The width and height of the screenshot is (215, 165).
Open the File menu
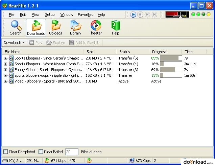pyautogui.click(x=11, y=15)
